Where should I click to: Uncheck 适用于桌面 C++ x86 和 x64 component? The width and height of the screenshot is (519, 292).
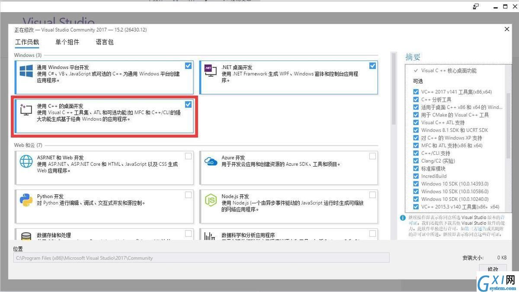coord(416,107)
